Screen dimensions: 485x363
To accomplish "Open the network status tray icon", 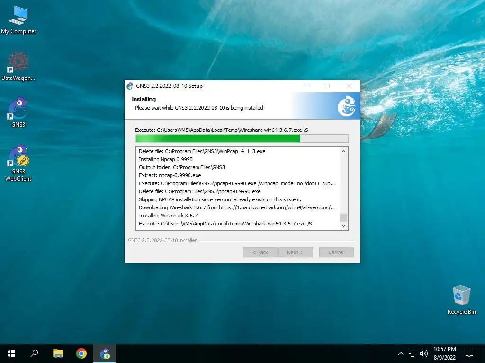I will pos(413,354).
